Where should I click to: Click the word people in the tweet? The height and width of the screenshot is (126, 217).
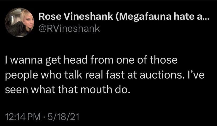tap(21, 76)
